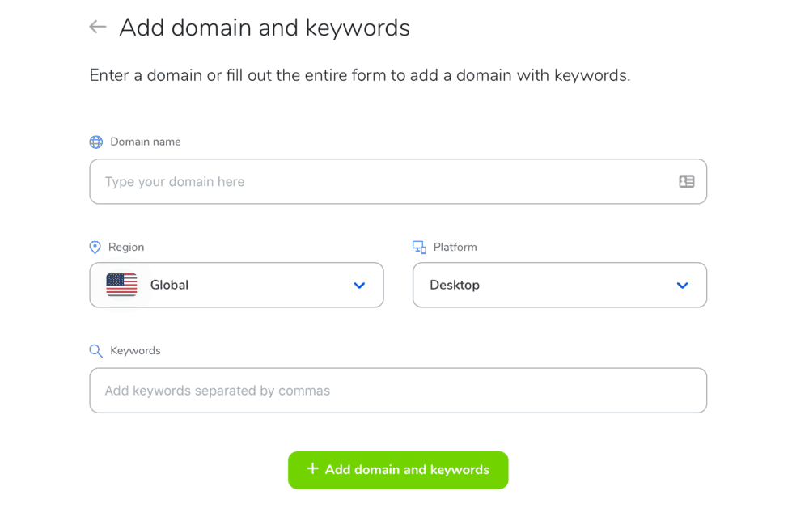
Task: Open the Region dropdown
Action: (236, 285)
